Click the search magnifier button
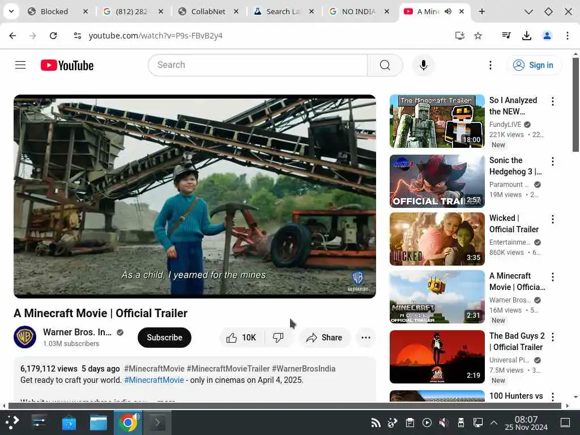Screen dimensions: 580x435 pos(385,65)
